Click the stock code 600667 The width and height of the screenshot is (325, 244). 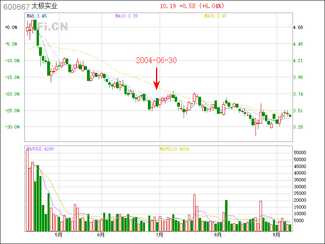pyautogui.click(x=15, y=6)
